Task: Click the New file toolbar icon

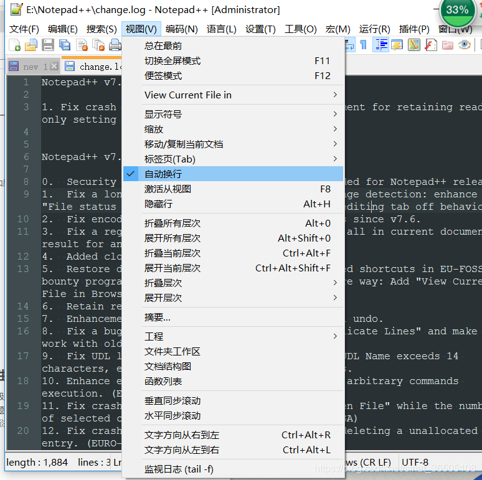Action: point(14,45)
